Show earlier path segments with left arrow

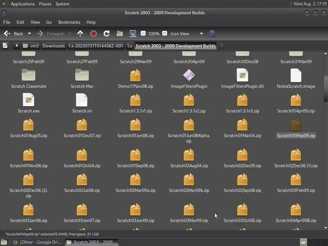17,45
